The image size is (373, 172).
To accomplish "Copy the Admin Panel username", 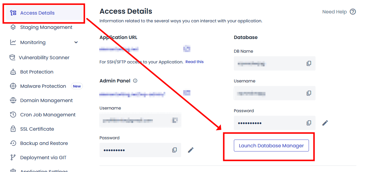I will (x=175, y=120).
